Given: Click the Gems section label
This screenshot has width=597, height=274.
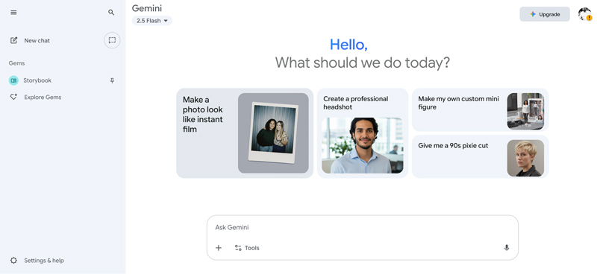Looking at the screenshot, I should (16, 63).
